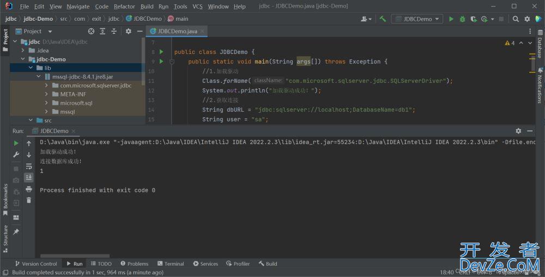Screen dimensions: 545x277
Task: Open the Database side panel
Action: [x=540, y=44]
